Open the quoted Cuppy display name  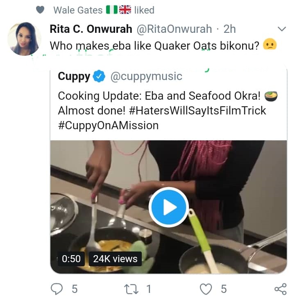74,76
